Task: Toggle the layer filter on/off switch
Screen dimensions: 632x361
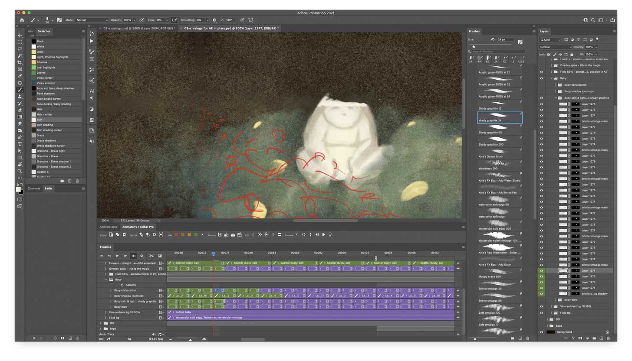Action: coord(597,39)
